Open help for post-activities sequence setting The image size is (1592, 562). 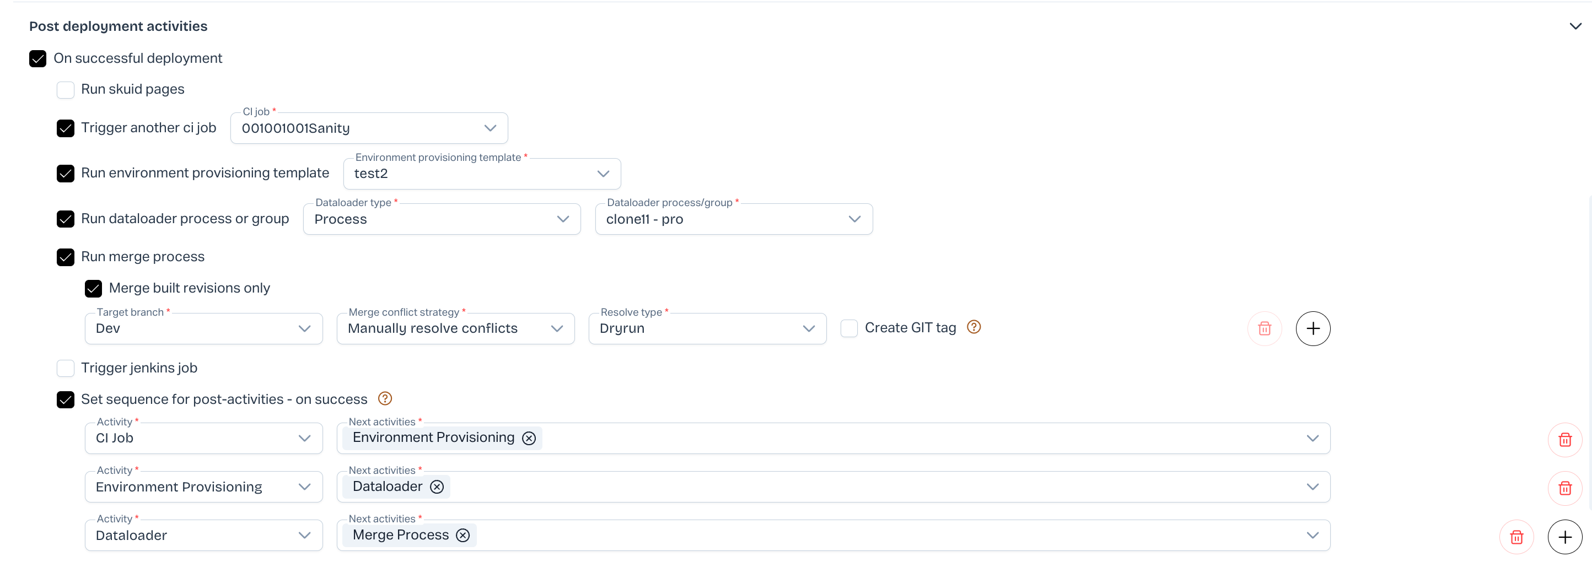click(384, 399)
